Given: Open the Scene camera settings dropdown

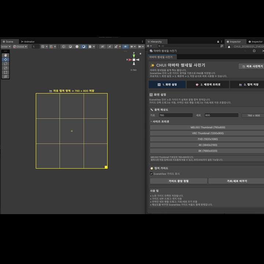Looking at the screenshot, I should coord(141,47).
